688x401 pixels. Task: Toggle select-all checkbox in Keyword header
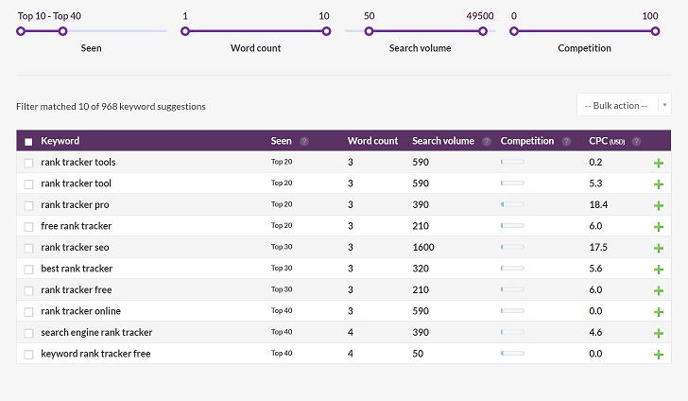pyautogui.click(x=28, y=142)
